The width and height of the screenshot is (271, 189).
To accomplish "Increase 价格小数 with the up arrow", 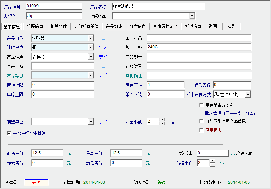I will [x=212, y=161].
